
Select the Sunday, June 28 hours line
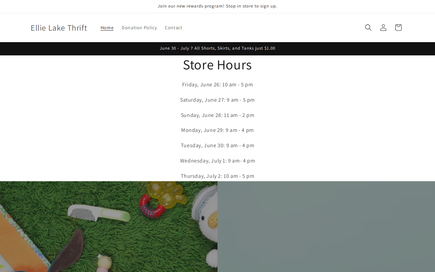(x=217, y=115)
